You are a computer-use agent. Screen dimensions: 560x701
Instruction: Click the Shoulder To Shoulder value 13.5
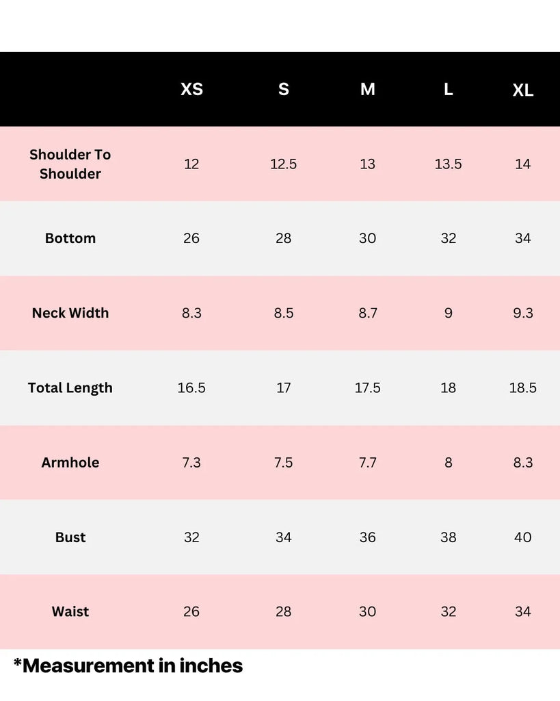tap(449, 164)
